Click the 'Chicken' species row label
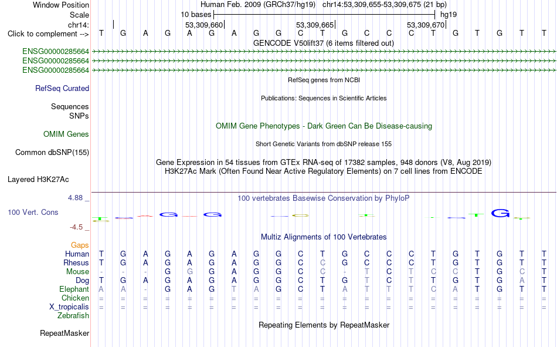Screen dimensions: 557x347 (75, 298)
